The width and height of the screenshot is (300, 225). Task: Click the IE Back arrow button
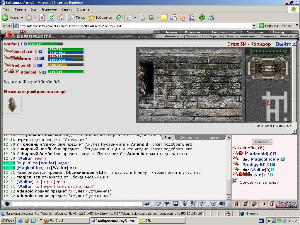point(5,18)
